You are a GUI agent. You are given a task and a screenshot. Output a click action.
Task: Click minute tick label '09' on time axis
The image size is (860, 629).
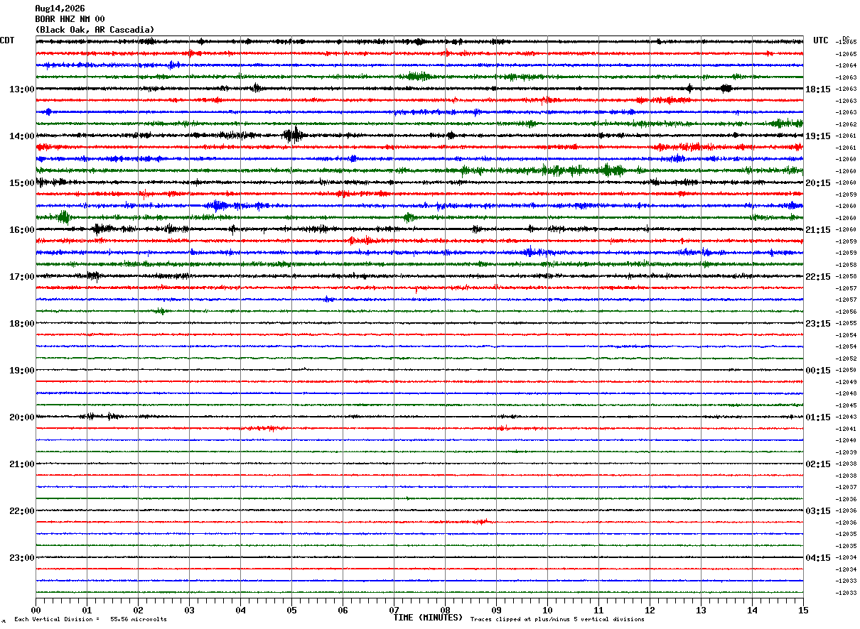[496, 610]
